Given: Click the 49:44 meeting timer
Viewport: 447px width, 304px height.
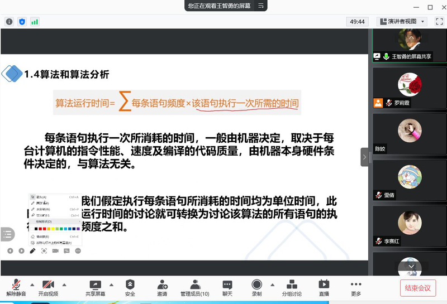Looking at the screenshot, I should (x=357, y=22).
